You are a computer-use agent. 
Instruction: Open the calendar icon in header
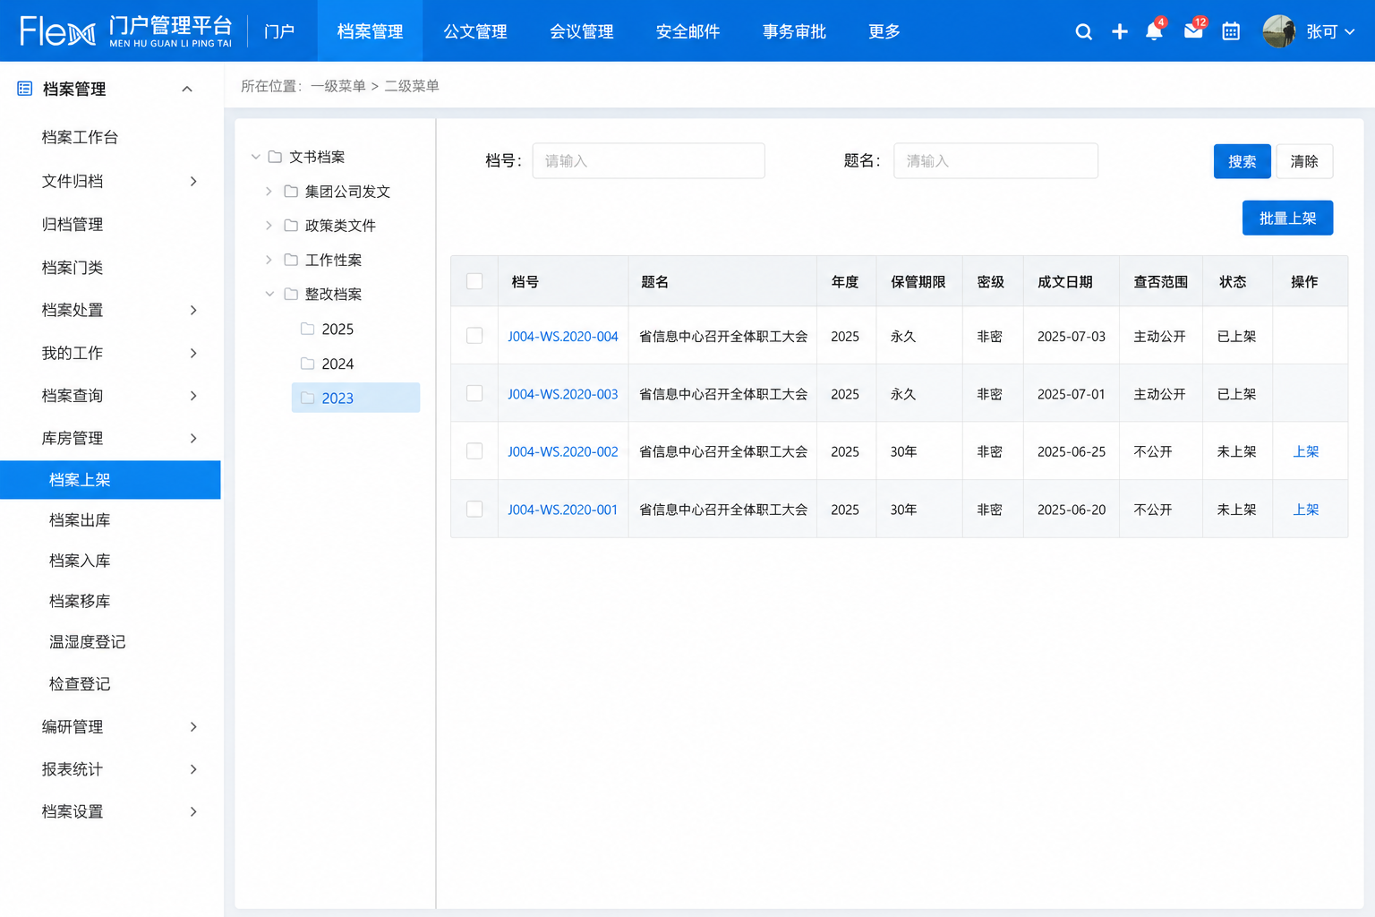[1231, 31]
